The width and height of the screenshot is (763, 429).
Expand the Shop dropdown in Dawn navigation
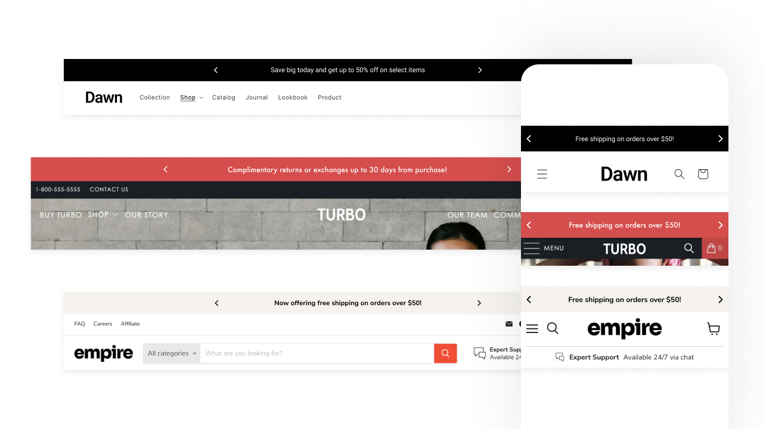191,98
